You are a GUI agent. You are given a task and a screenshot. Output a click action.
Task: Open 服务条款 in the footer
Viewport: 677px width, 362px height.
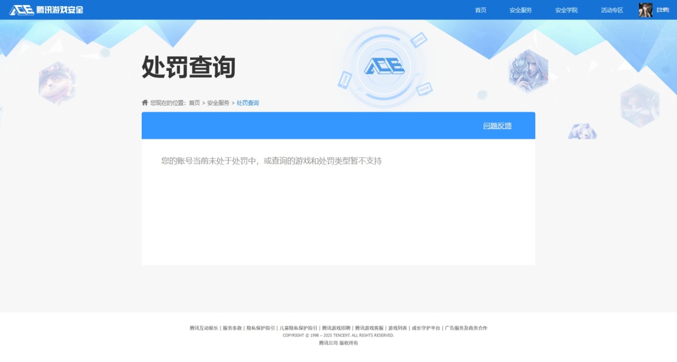[232, 327]
